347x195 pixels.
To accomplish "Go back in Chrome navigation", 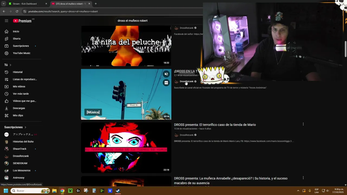I will 4,11.
